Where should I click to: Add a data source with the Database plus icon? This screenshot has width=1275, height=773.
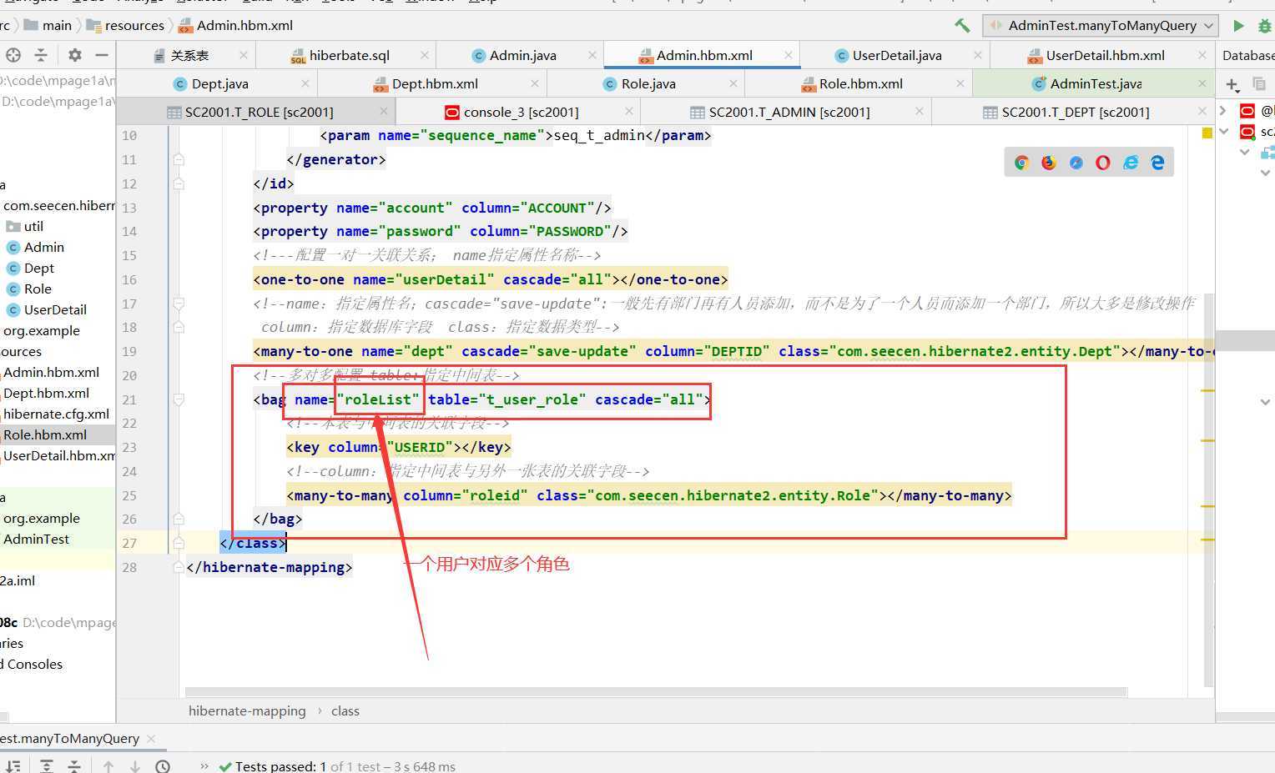coord(1232,84)
